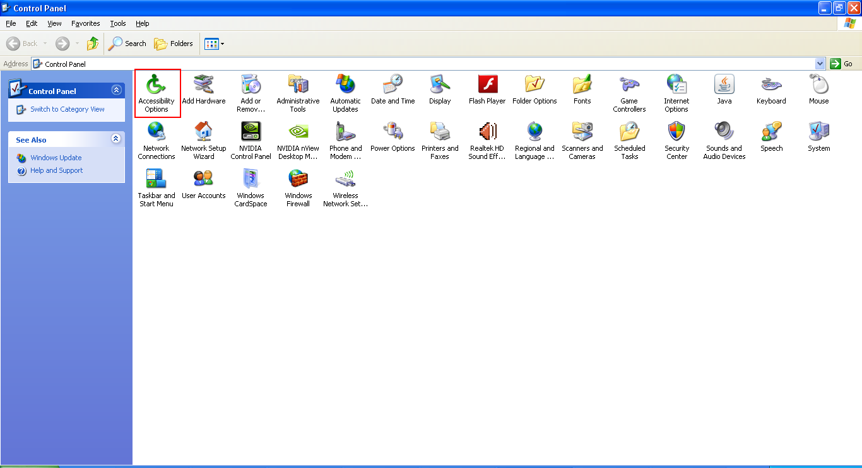Open the Tools menu
Viewport: 862px width, 468px height.
118,23
